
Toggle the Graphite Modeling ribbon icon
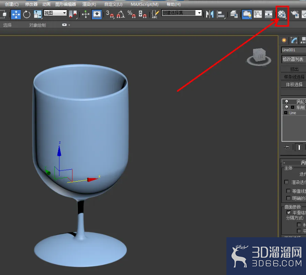click(247, 14)
